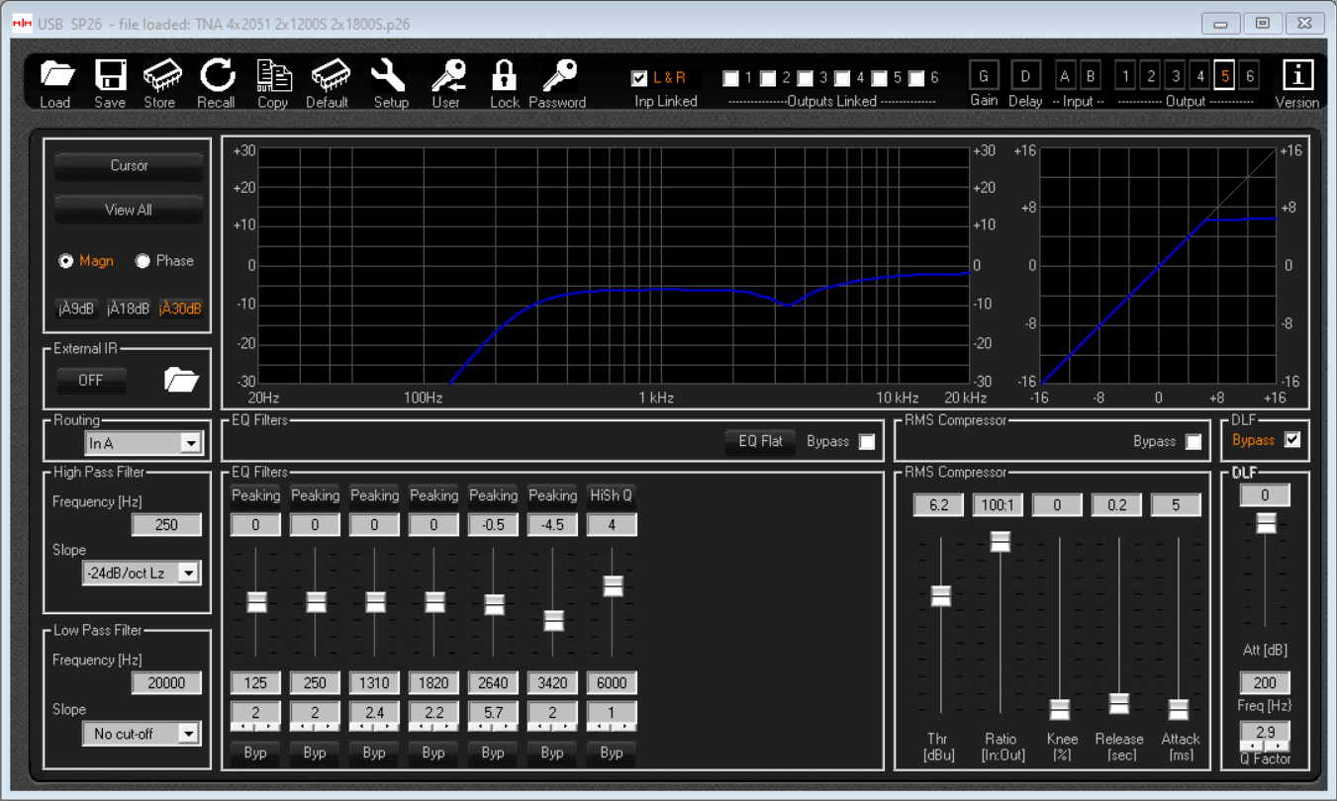Expand the High Pass Filter slope dropdown
This screenshot has height=801, width=1337.
(187, 573)
